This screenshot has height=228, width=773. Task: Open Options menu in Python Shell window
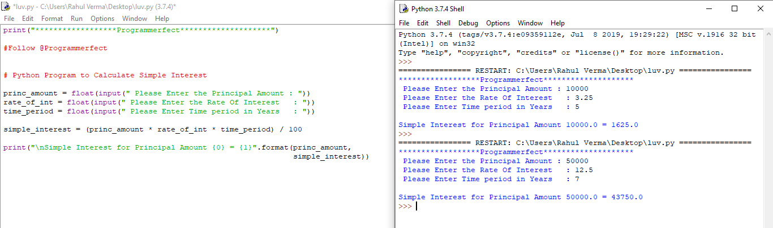click(x=498, y=23)
